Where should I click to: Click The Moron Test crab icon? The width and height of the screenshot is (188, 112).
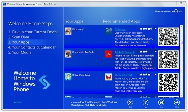[x=108, y=77]
